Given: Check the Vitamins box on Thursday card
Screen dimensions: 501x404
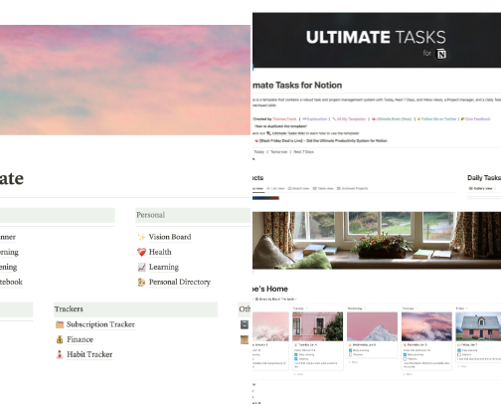Looking at the screenshot, I should tap(405, 359).
